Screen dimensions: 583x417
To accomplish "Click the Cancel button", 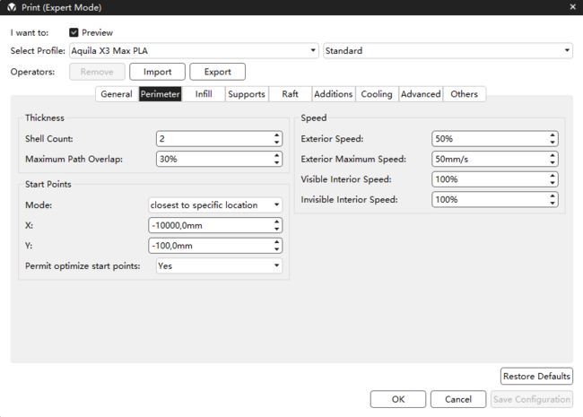I will tap(457, 399).
